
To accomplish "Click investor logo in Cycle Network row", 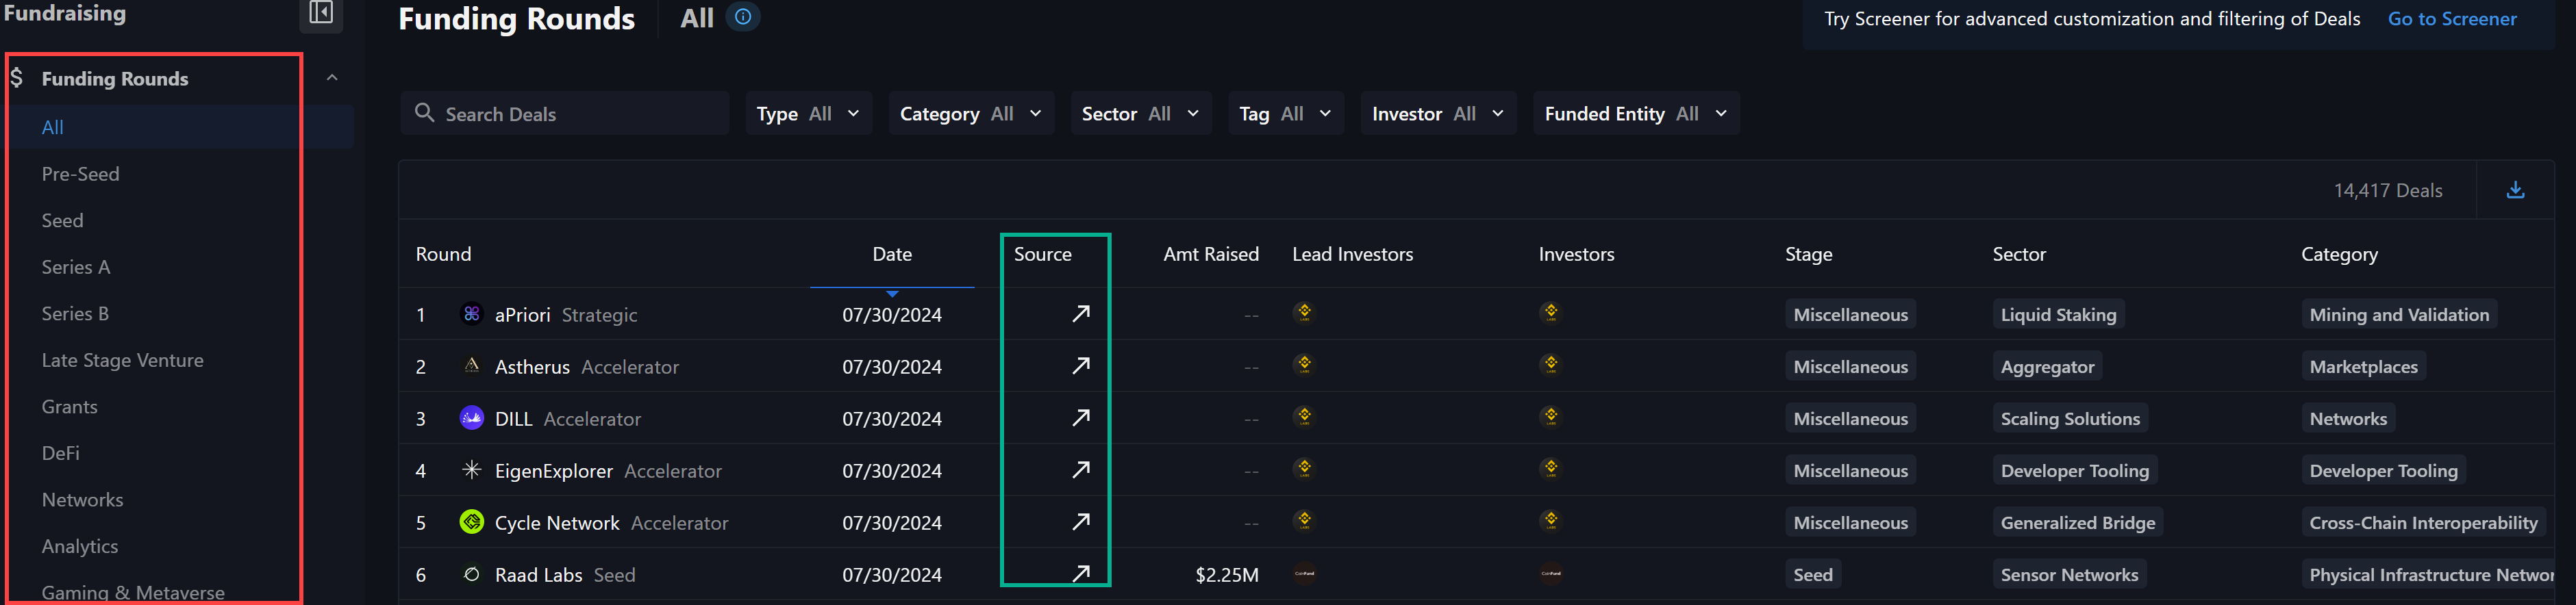I will point(1551,520).
